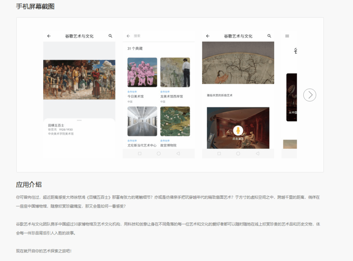353x261 pixels.
Task: Open partially visible 从中国 card
Action: pyautogui.click(x=292, y=97)
